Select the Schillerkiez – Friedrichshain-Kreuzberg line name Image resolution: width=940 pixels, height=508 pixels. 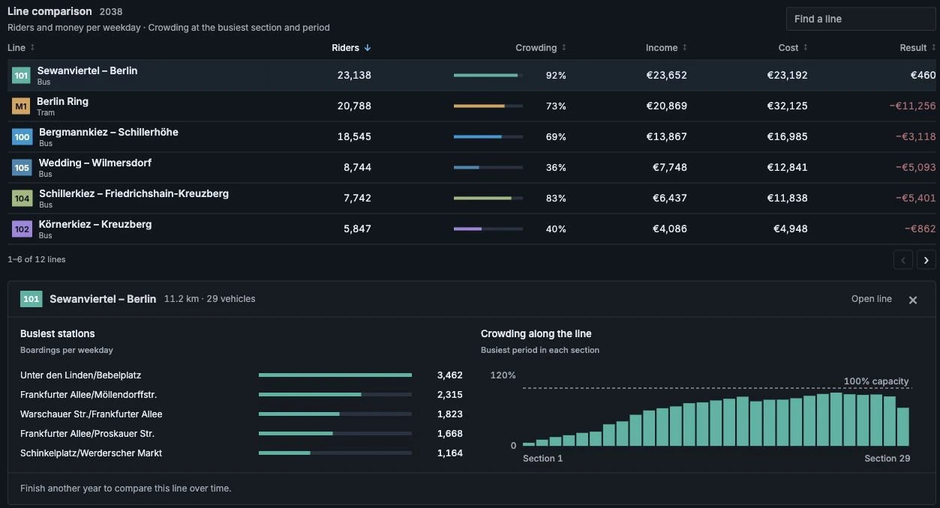134,193
